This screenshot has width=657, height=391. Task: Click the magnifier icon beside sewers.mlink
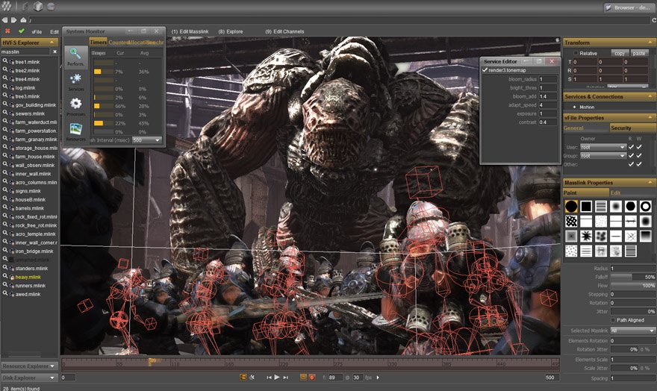pos(5,113)
